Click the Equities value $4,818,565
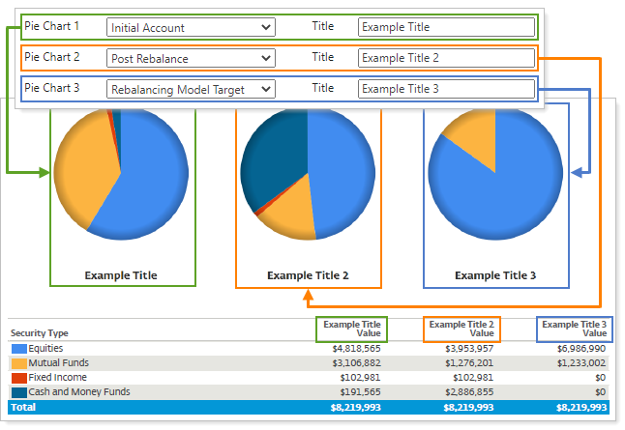Screen dimensions: 625x430 coord(358,348)
